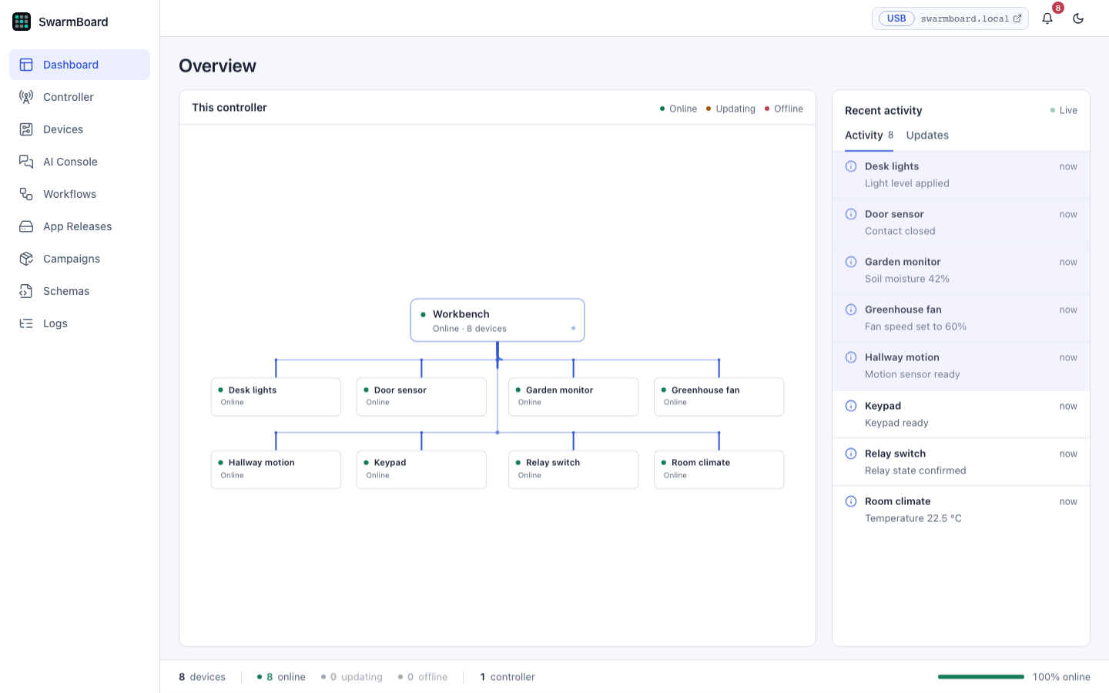Open Controller from the sidebar
1109x693 pixels.
tap(79, 97)
